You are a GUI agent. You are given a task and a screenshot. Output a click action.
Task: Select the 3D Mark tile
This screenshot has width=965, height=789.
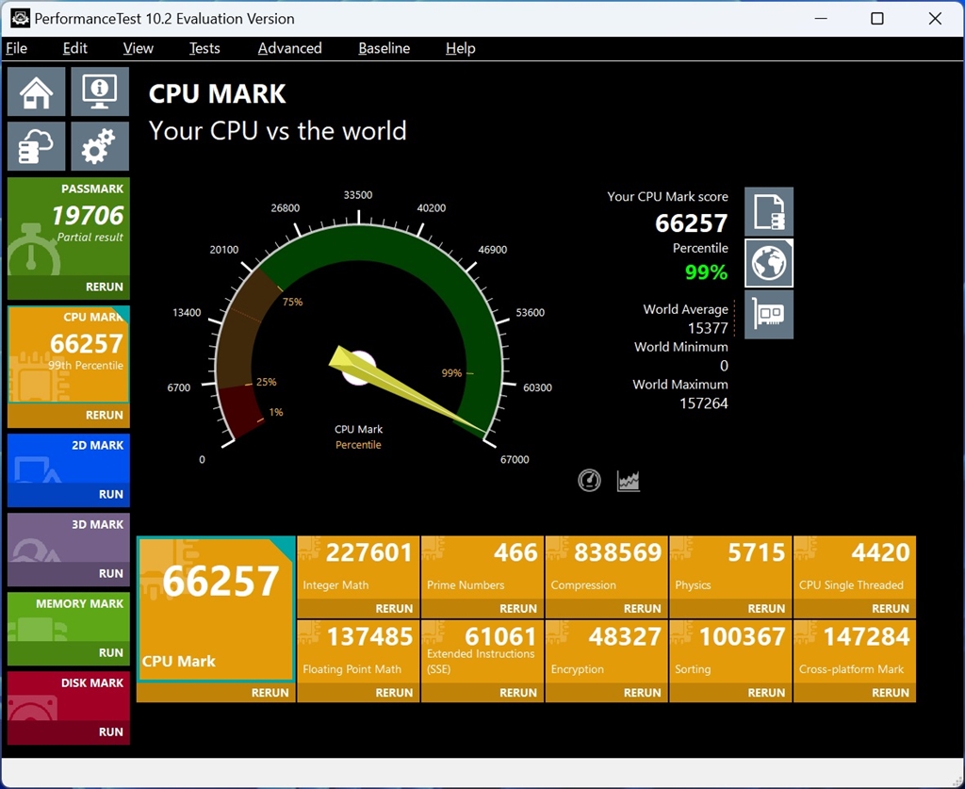tap(68, 538)
